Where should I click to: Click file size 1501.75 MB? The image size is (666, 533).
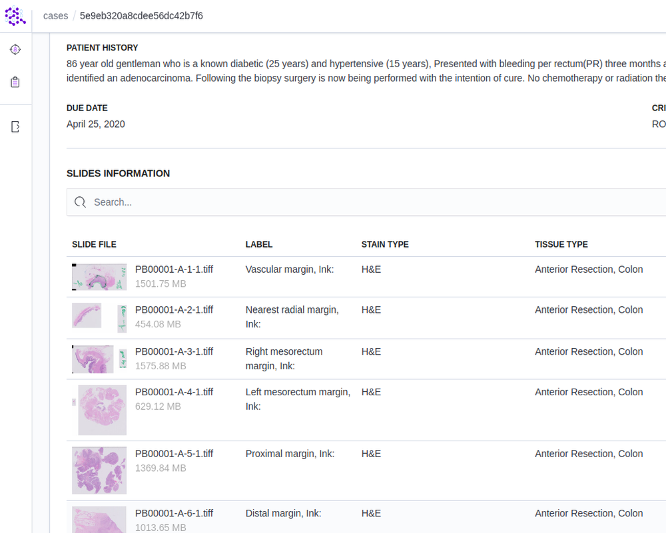161,284
